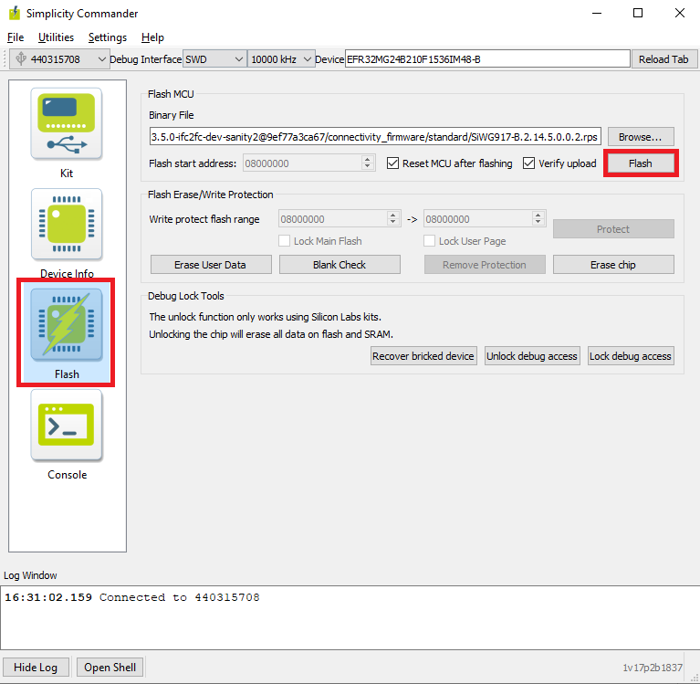Click the Simplicity Commander title bar logo
Viewport: 700px width, 684px height.
tap(14, 14)
